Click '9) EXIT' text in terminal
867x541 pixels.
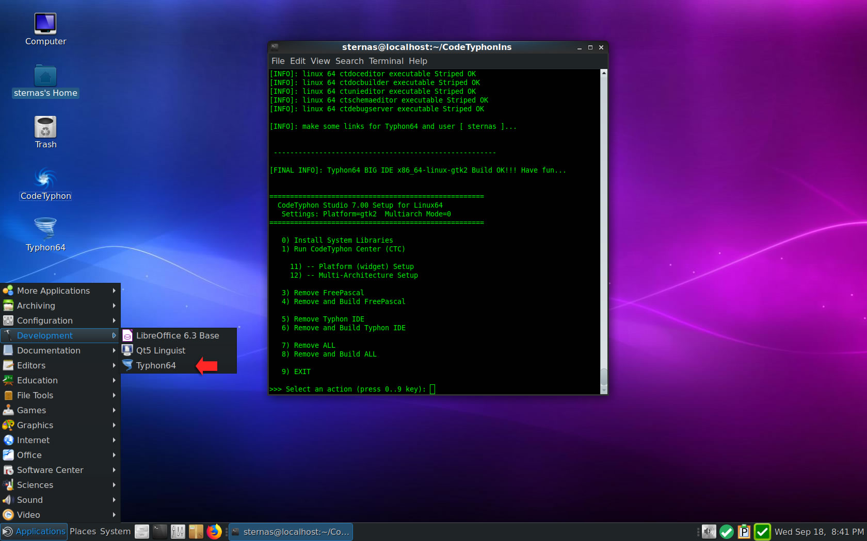pyautogui.click(x=296, y=371)
